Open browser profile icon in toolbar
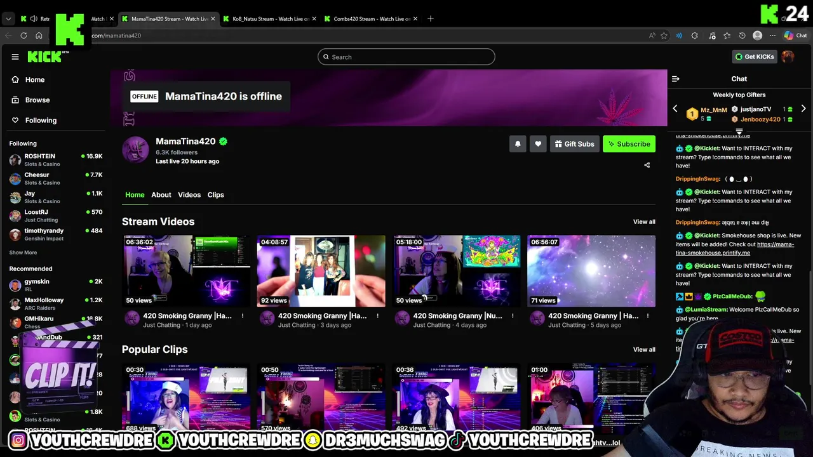This screenshot has height=457, width=813. coord(757,36)
